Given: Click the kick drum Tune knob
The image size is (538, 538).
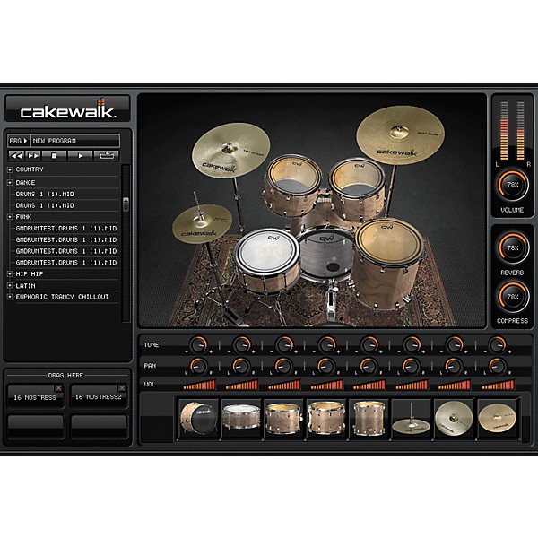Looking at the screenshot, I should [198, 345].
